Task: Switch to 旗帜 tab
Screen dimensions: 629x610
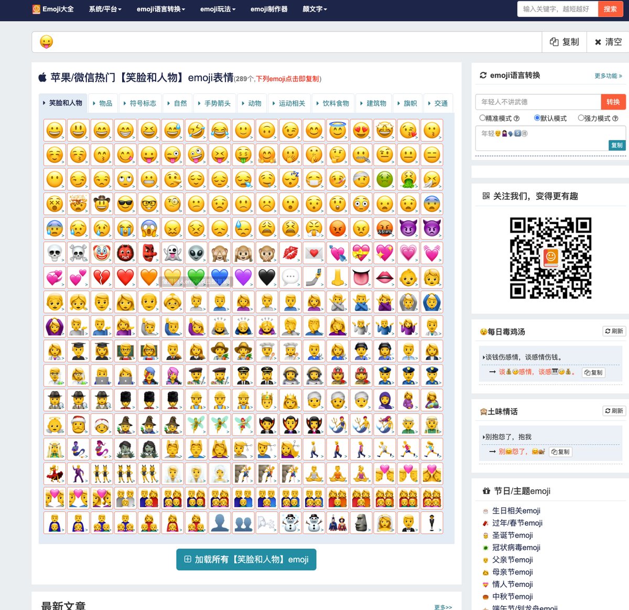Action: point(407,103)
